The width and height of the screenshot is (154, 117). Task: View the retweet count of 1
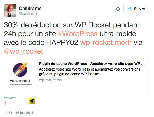pos(5,103)
